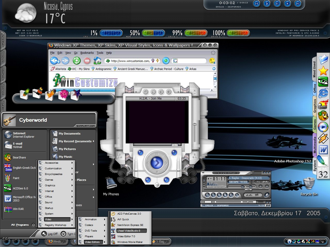This screenshot has width=330, height=247.
Task: Open the Tools menu in the browser
Action: pos(100,53)
